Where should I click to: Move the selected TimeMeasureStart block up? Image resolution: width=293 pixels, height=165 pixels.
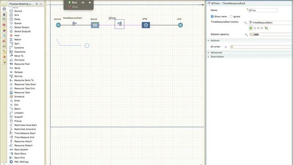tap(255, 28)
